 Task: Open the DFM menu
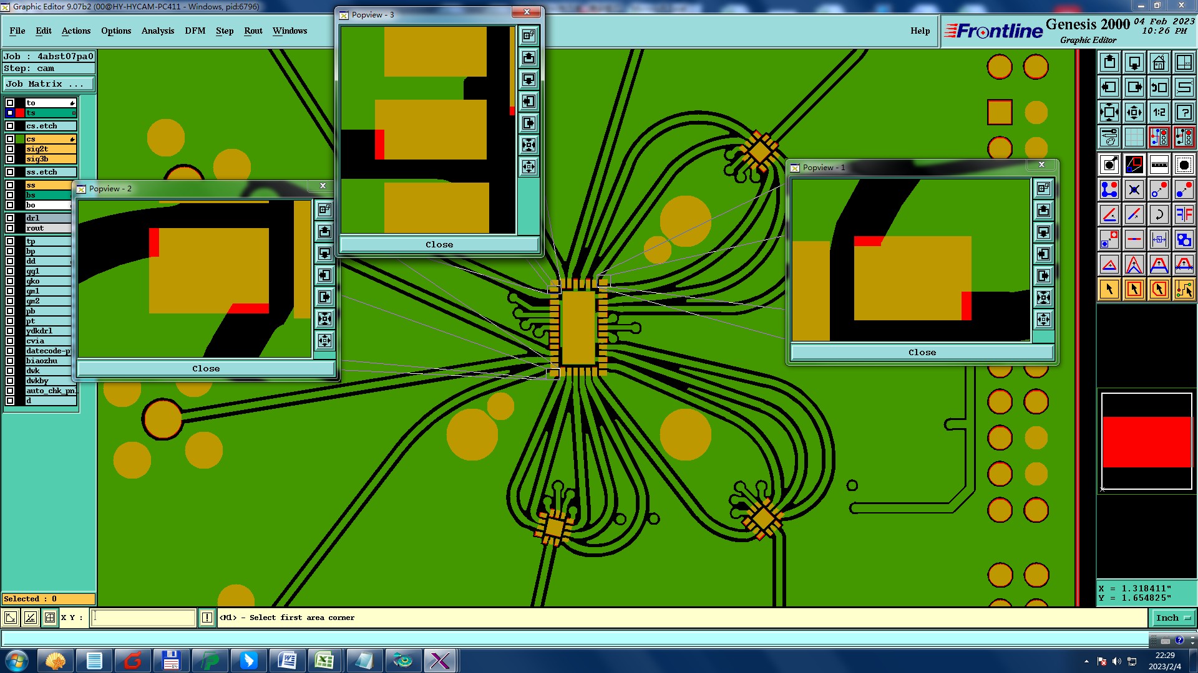[195, 31]
